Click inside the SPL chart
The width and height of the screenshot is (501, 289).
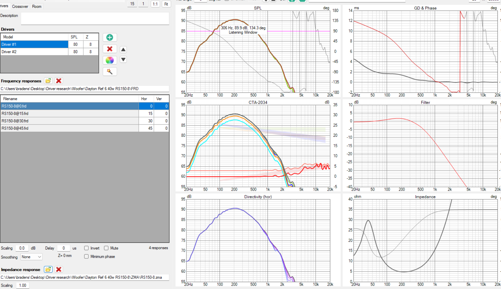258,52
